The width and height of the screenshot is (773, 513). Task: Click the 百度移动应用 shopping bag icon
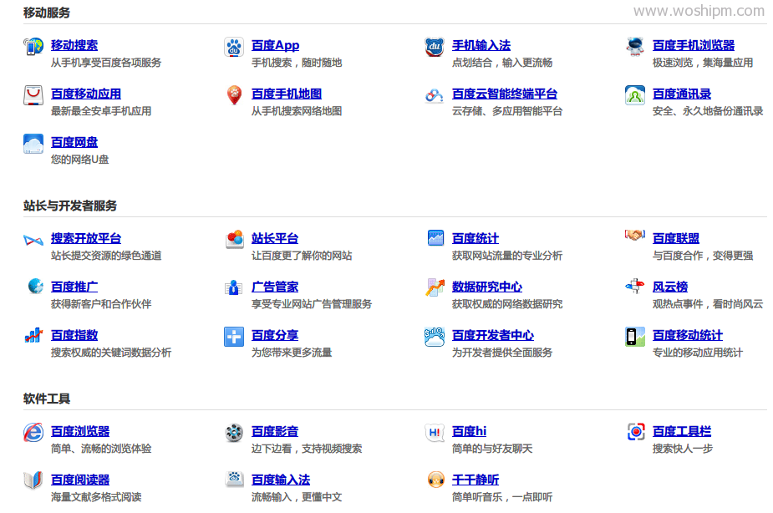(x=33, y=95)
